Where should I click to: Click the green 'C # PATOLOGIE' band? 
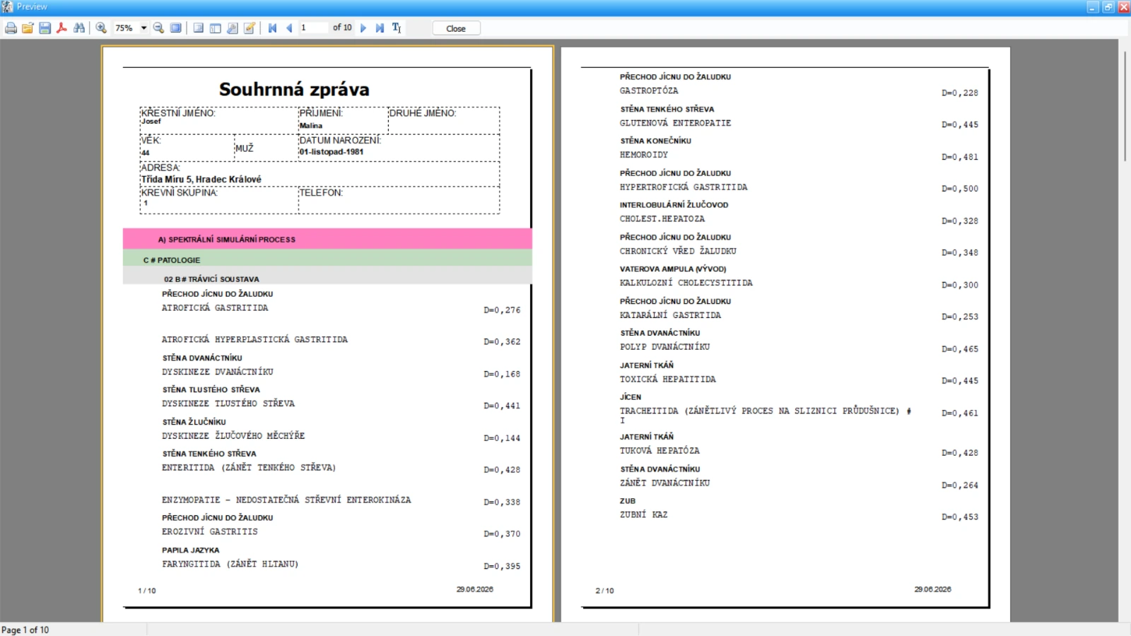pos(327,258)
